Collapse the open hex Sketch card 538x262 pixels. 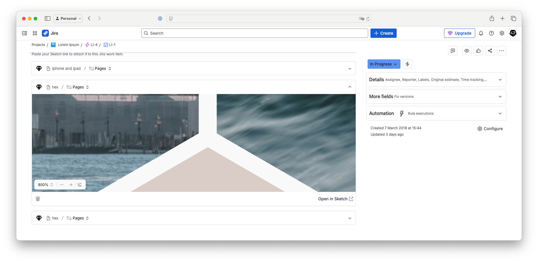(350, 87)
